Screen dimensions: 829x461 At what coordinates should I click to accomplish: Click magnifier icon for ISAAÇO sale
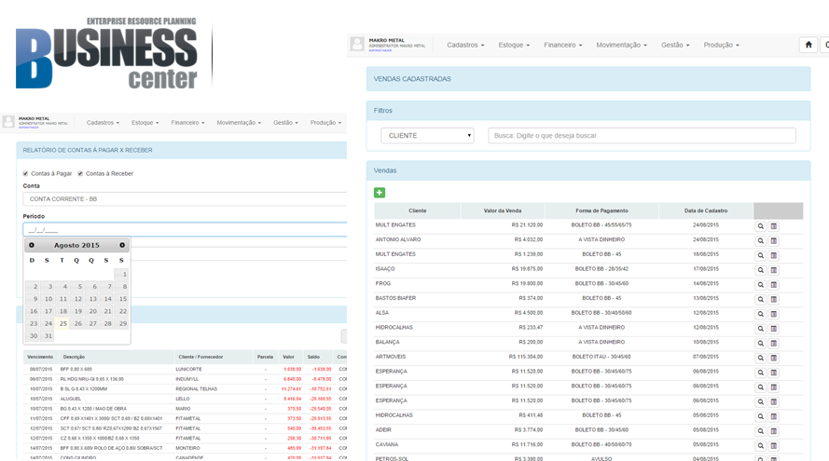pyautogui.click(x=760, y=269)
